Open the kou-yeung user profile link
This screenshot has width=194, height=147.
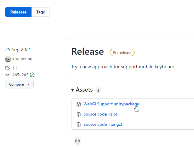tap(22, 59)
